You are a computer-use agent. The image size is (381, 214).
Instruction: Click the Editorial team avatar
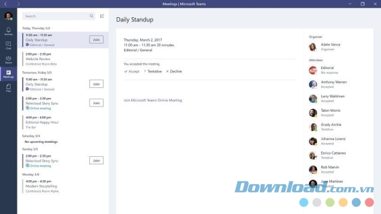312,70
